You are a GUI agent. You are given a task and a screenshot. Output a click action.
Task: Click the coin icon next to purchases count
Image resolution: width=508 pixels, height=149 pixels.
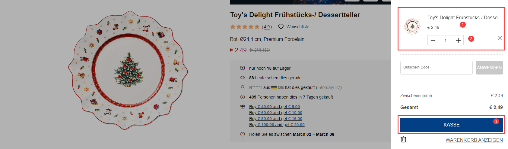pos(242,97)
